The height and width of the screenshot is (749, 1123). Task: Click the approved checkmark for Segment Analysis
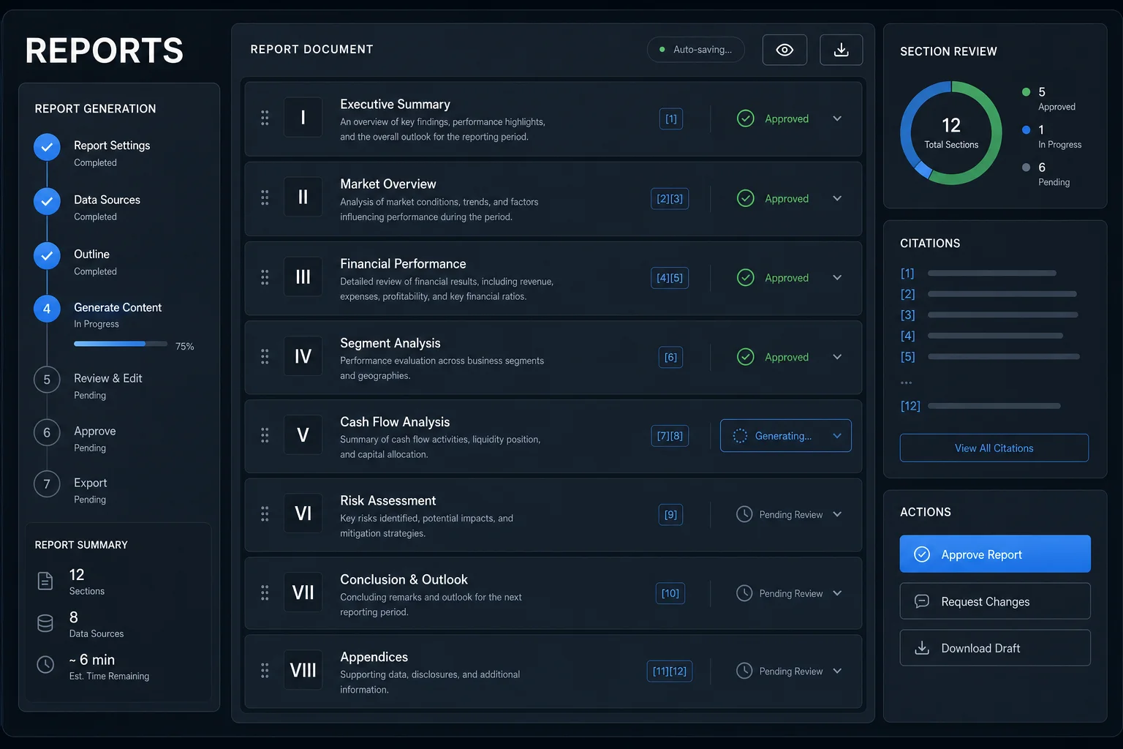pos(746,357)
